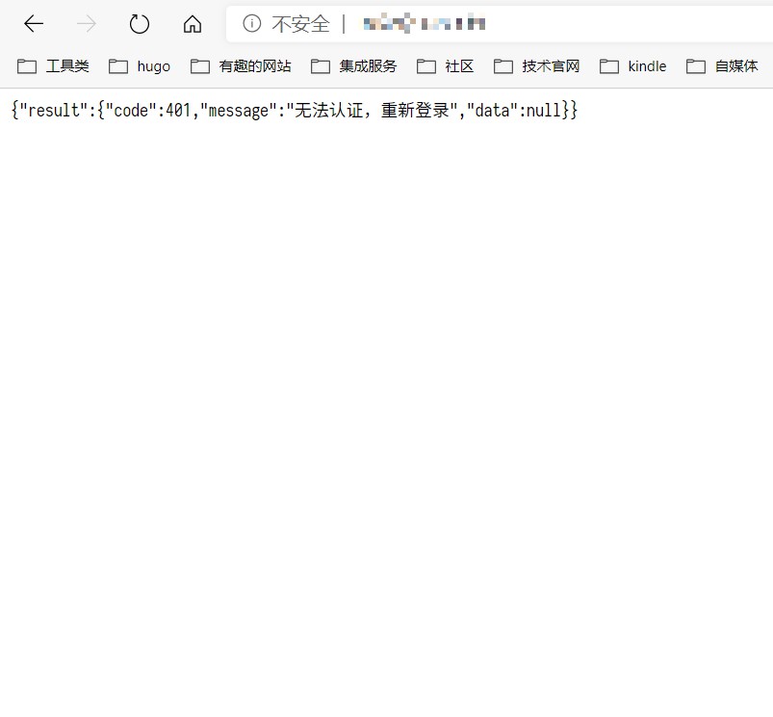Show the 集成服务 bookmark folder
This screenshot has width=773, height=717.
pyautogui.click(x=354, y=66)
